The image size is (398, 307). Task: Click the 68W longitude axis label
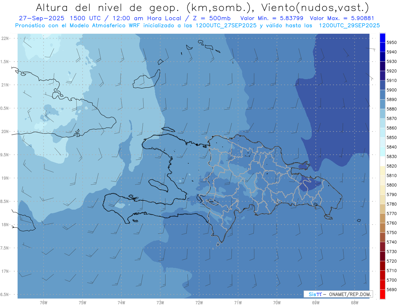click(x=355, y=303)
